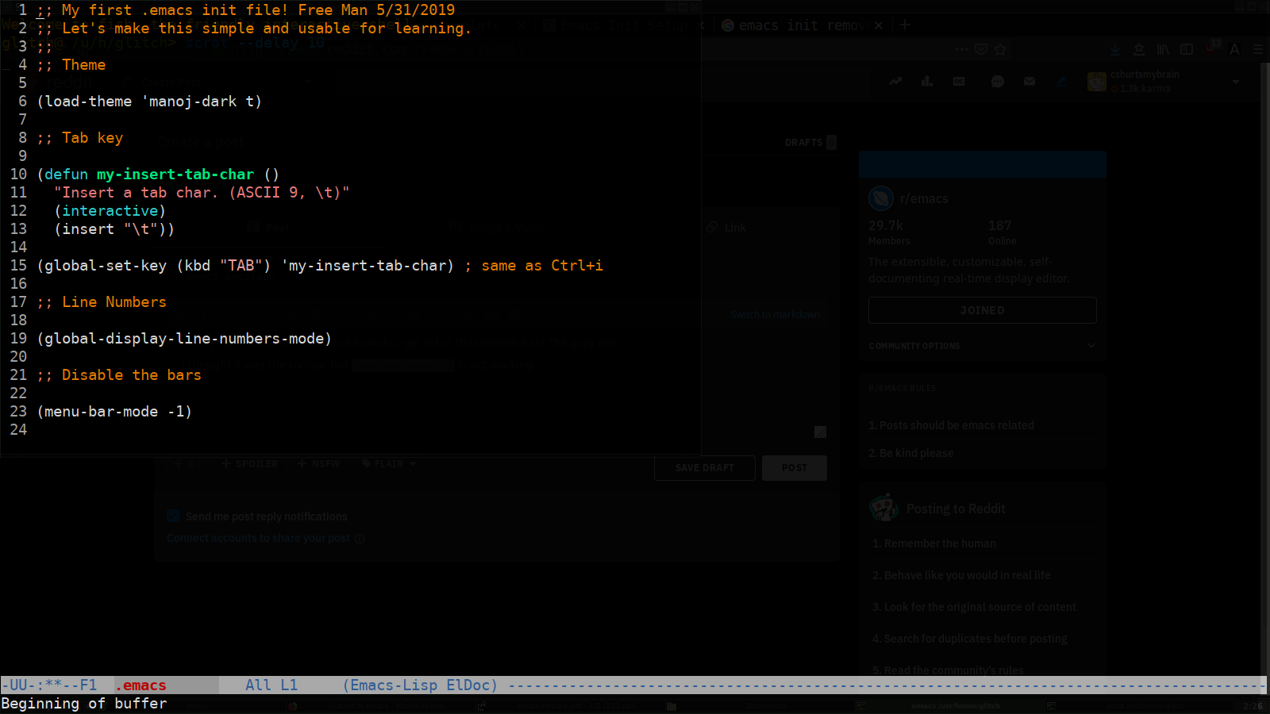1270x714 pixels.
Task: Toggle 'Send me post reply notifications' checkbox
Action: 173,516
